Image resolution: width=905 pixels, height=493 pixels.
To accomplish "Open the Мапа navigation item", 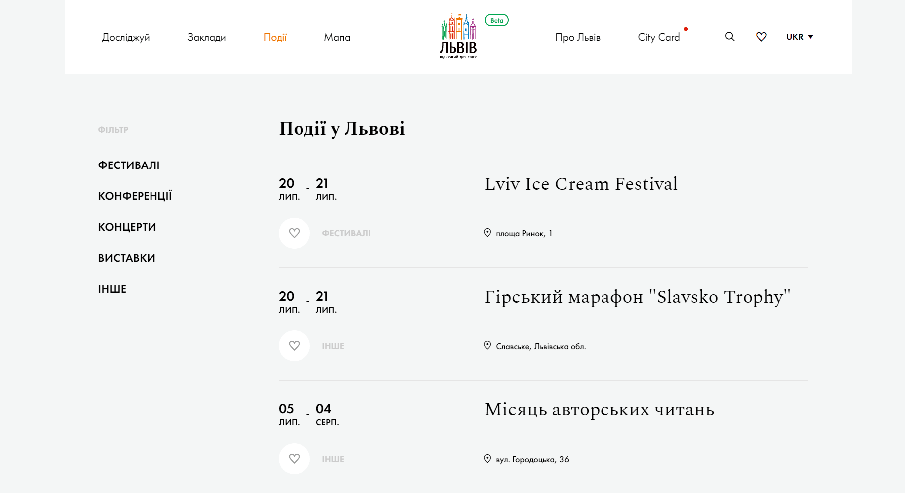I will coord(337,37).
